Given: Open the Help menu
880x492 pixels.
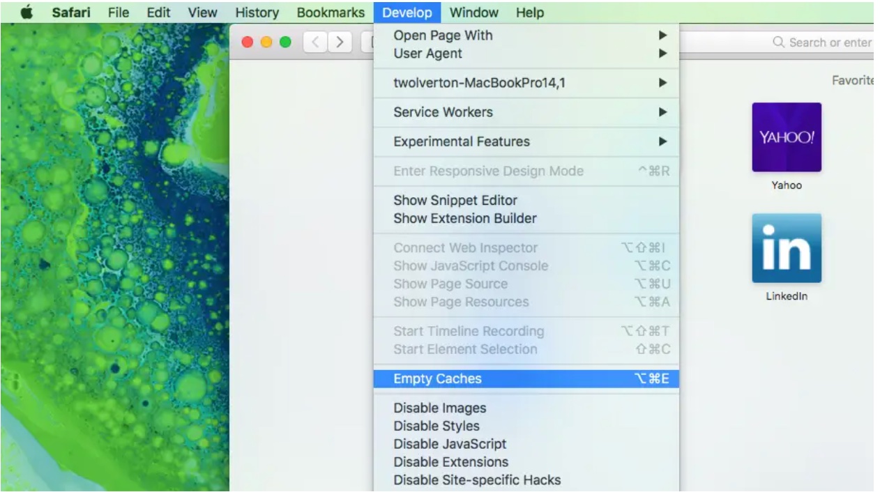Looking at the screenshot, I should point(530,13).
